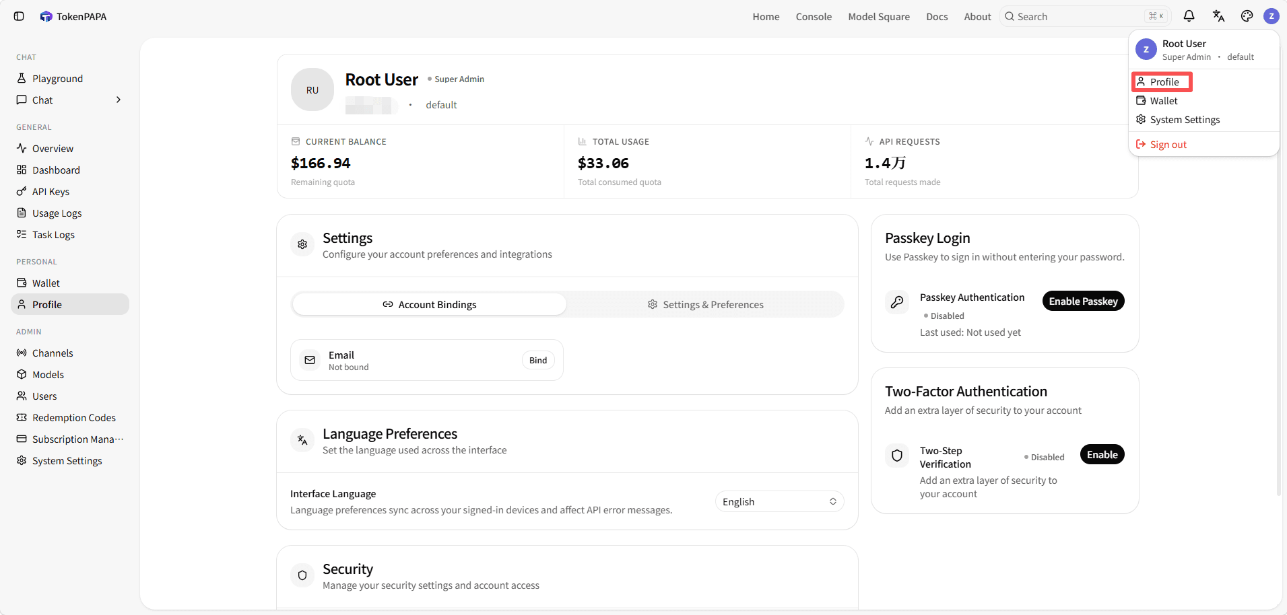This screenshot has height=615, width=1287.
Task: Click the Two-Step Verification shield icon
Action: (x=897, y=456)
